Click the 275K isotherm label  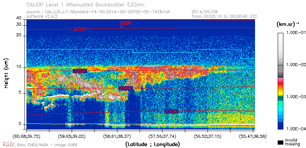[171, 111]
